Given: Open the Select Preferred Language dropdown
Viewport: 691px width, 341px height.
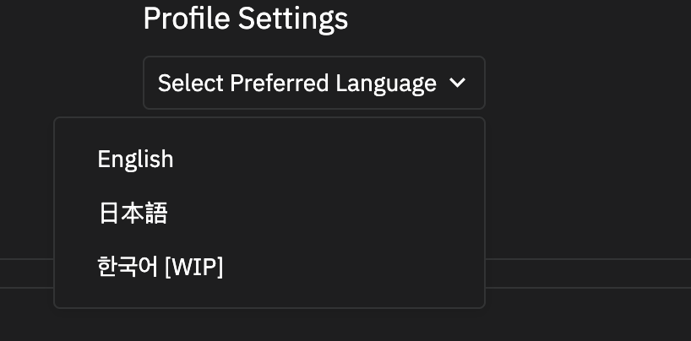Looking at the screenshot, I should (313, 83).
